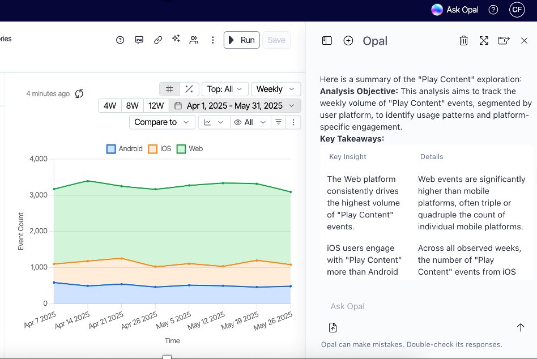
Task: Click the Ask Opal message input field
Action: (419, 306)
